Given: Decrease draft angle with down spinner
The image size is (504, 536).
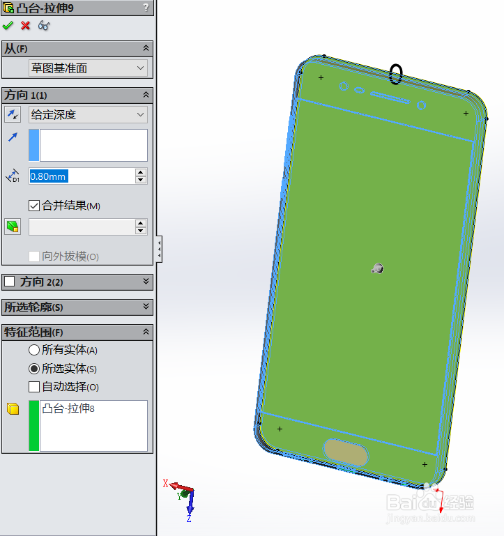Looking at the screenshot, I should 141,231.
